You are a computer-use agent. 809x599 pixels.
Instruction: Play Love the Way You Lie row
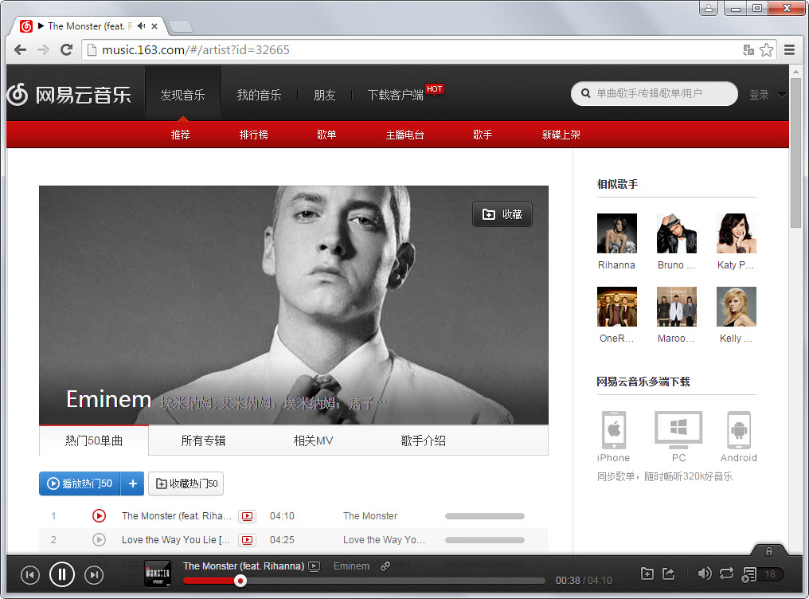99,540
